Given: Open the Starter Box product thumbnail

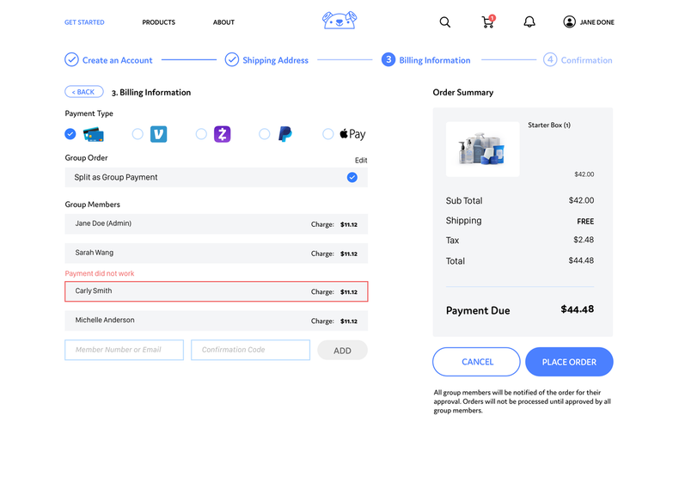Looking at the screenshot, I should (482, 150).
